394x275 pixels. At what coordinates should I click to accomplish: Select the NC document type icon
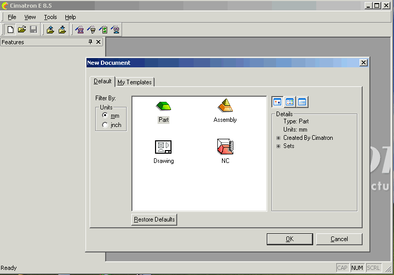[225, 146]
